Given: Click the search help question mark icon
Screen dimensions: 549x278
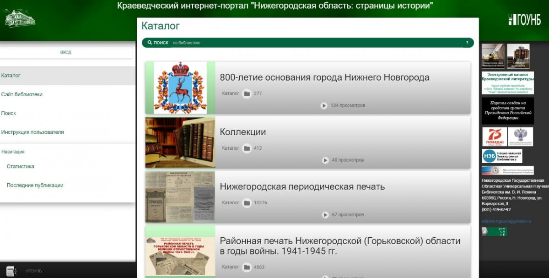Looking at the screenshot, I should click(x=467, y=43).
